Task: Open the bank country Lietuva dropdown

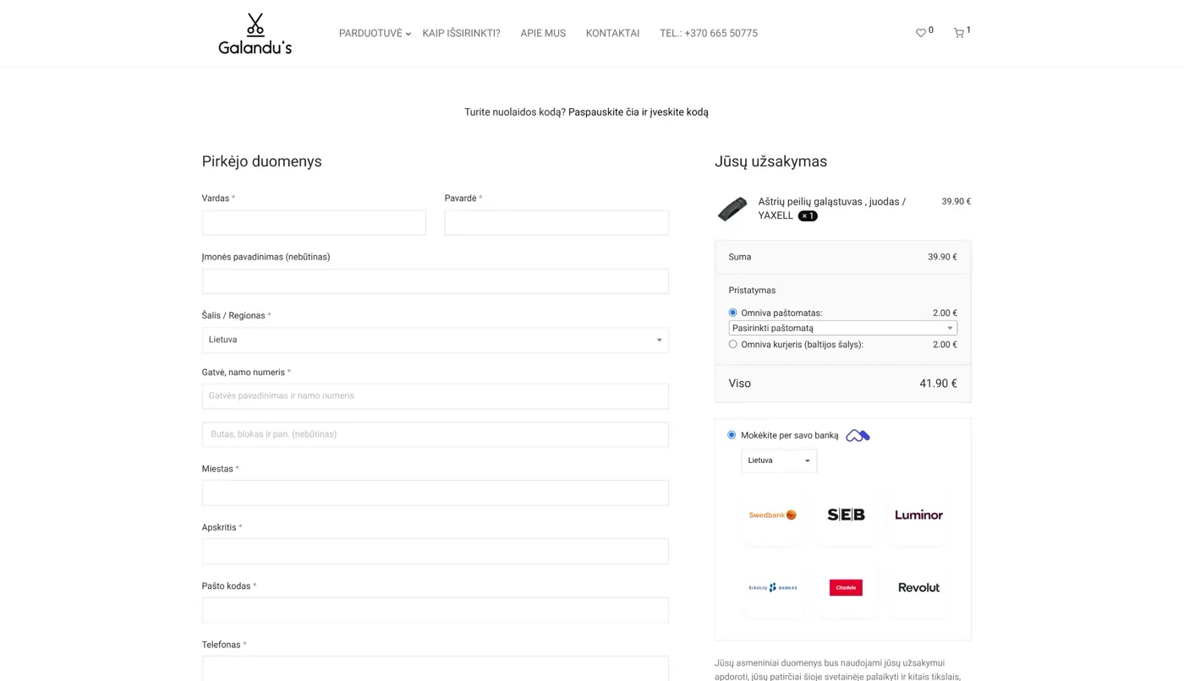Action: (x=779, y=460)
